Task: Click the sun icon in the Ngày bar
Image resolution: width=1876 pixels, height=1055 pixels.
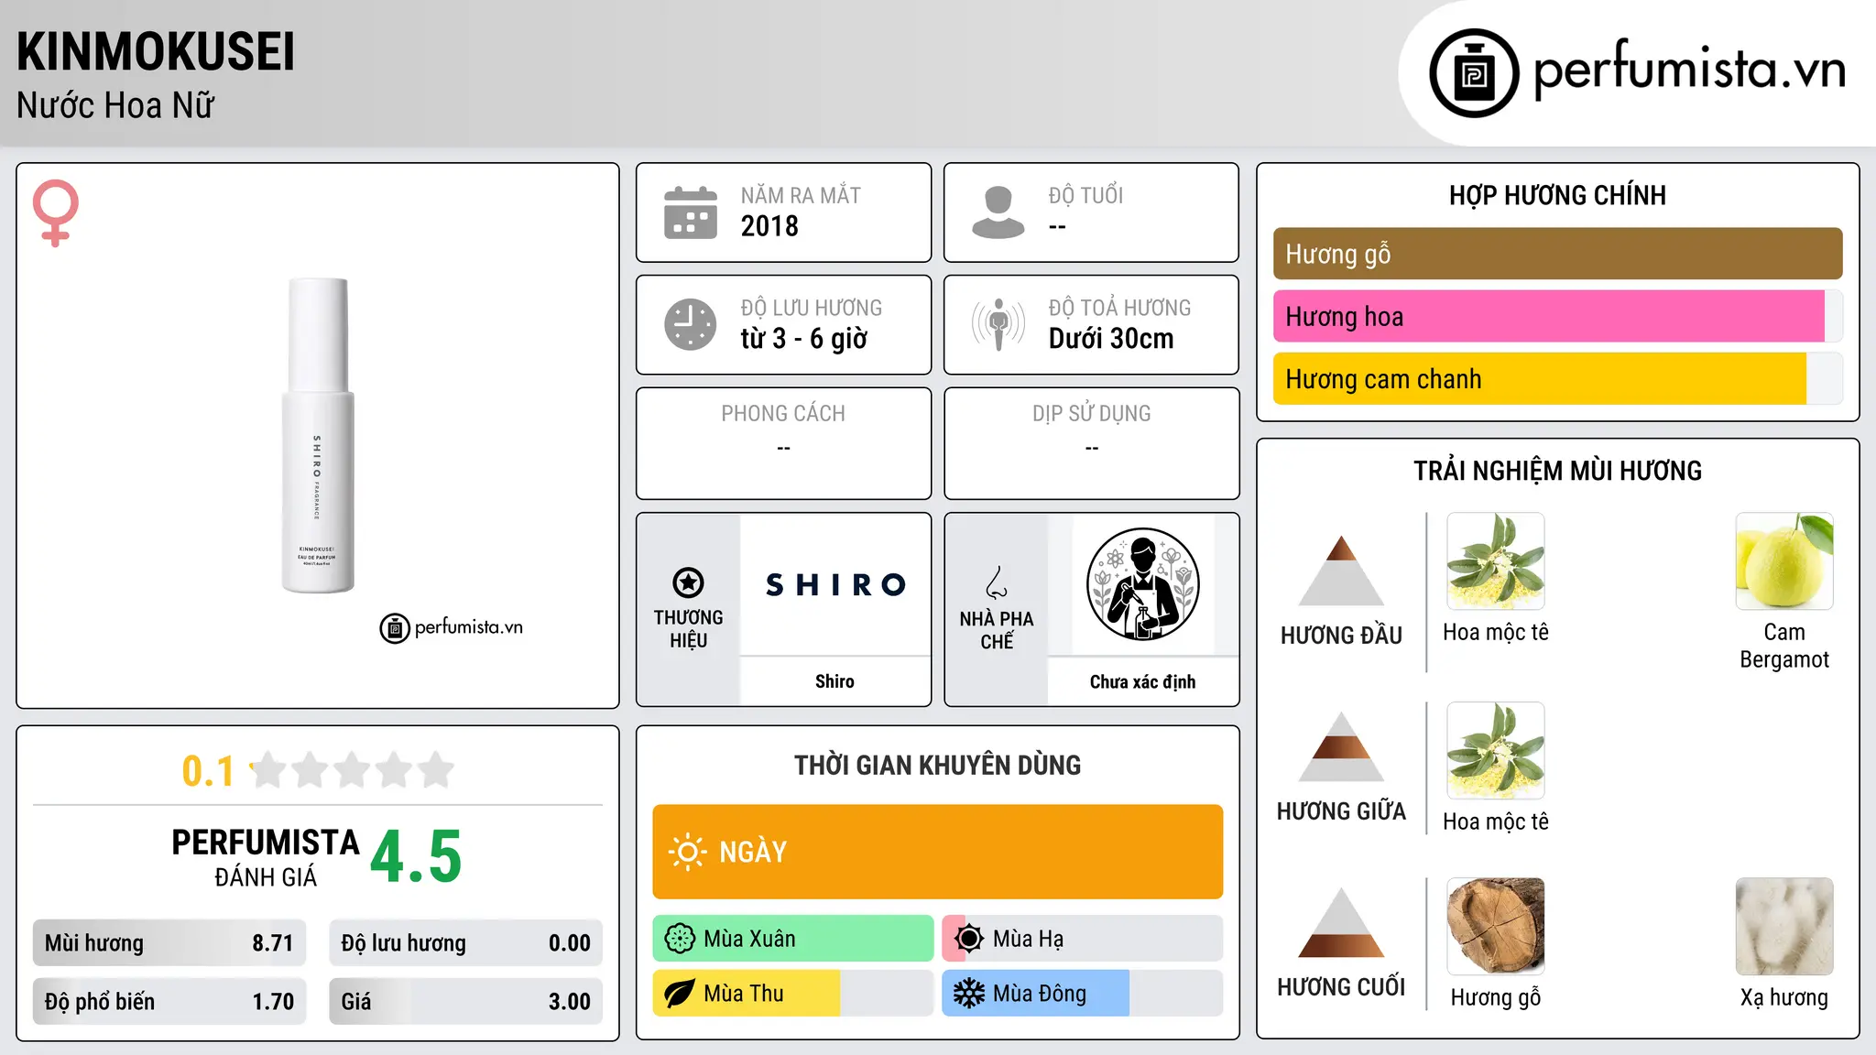Action: pyautogui.click(x=687, y=852)
